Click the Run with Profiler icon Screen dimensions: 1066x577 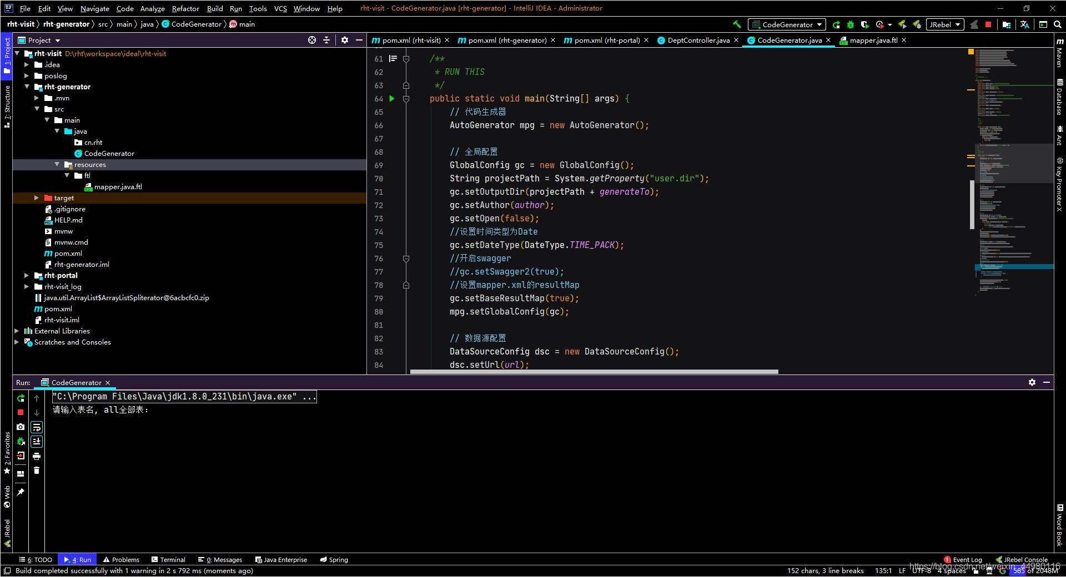879,24
